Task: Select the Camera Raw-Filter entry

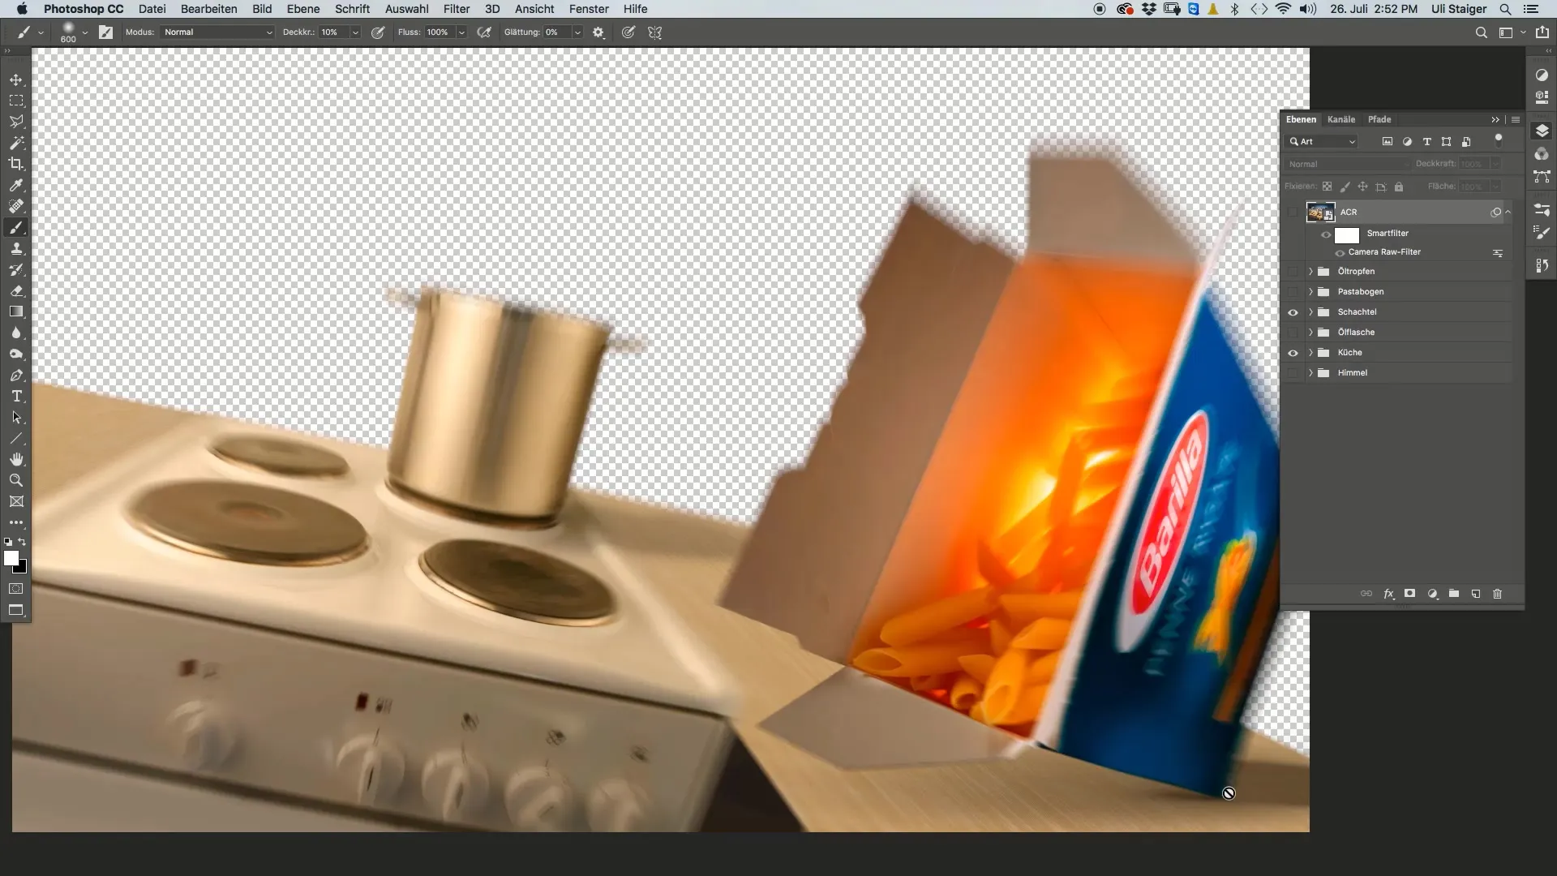Action: click(x=1384, y=252)
